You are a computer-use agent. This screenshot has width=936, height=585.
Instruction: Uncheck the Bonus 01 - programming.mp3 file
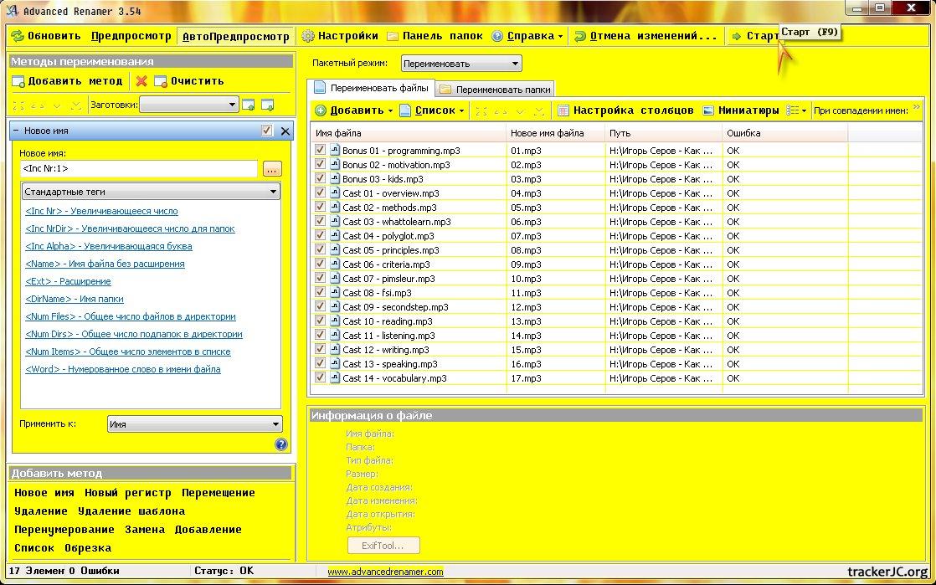321,150
